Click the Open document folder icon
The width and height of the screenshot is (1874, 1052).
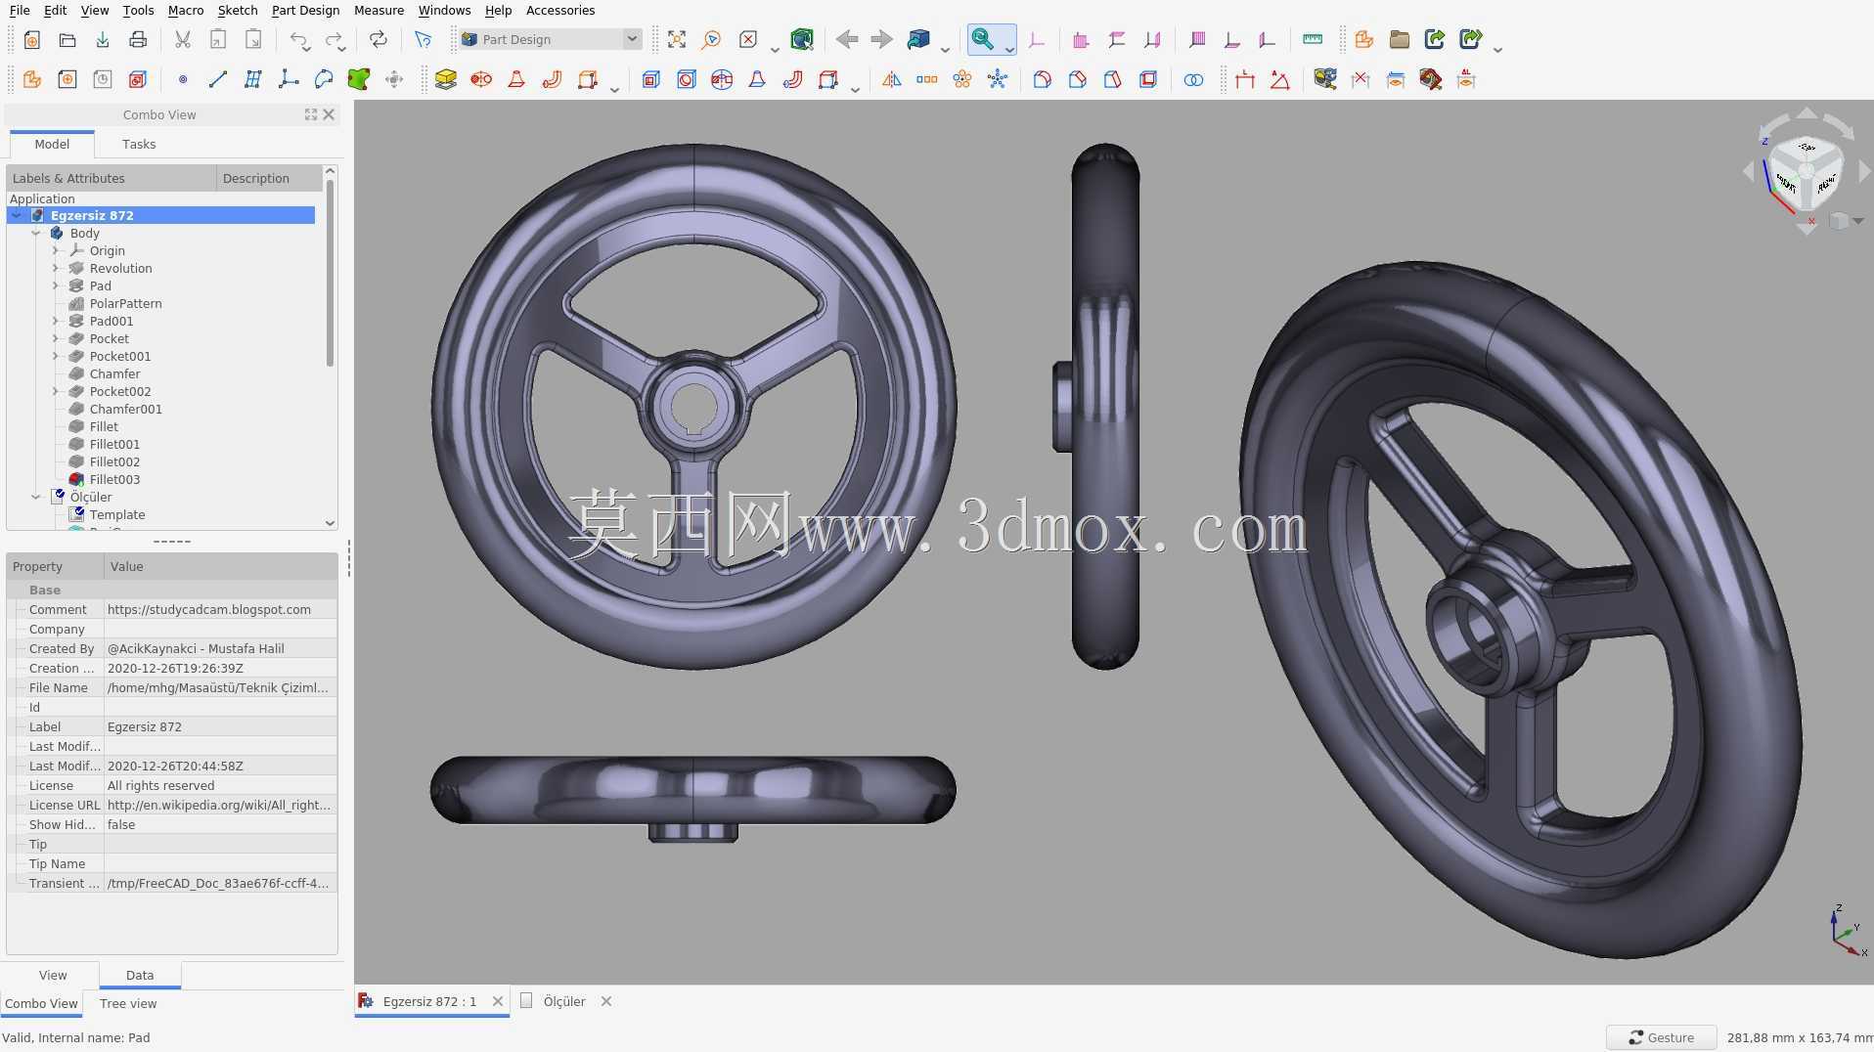coord(67,39)
